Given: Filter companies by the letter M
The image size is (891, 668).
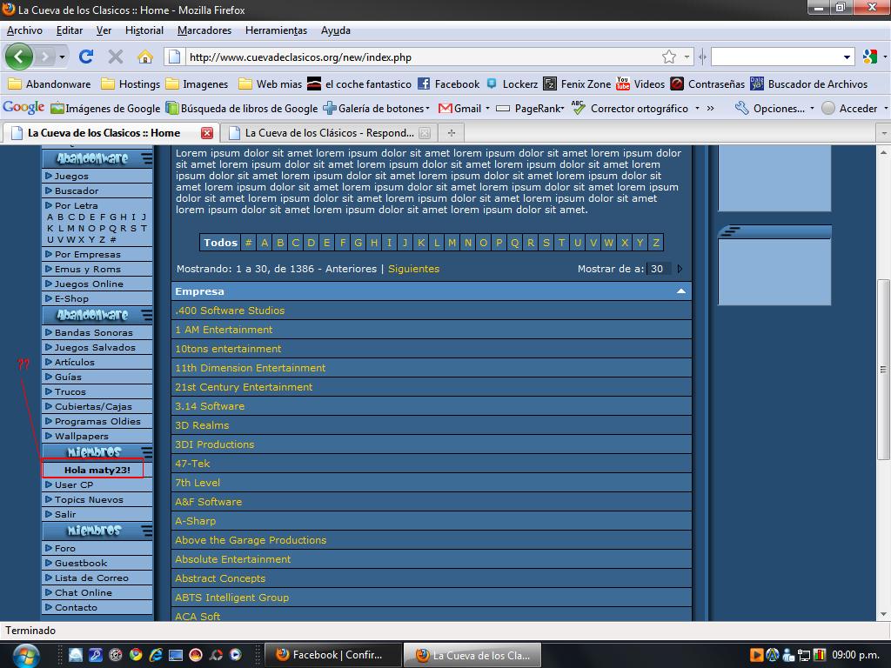Looking at the screenshot, I should [x=452, y=243].
